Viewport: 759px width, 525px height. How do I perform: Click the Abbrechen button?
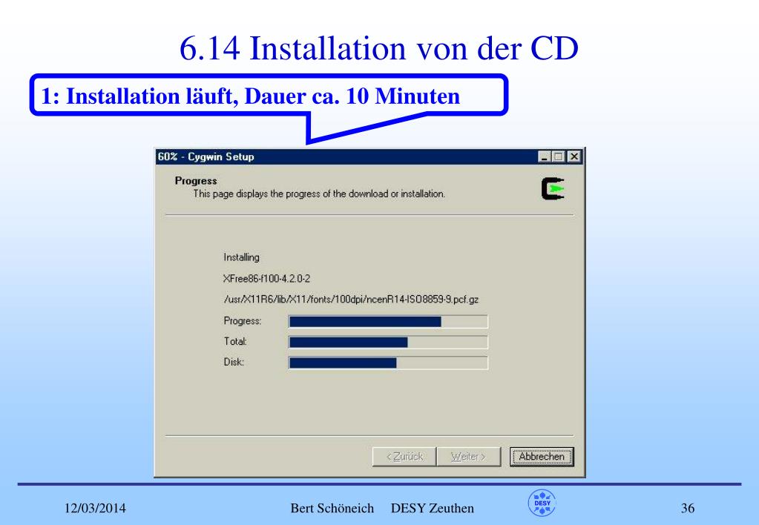pyautogui.click(x=542, y=456)
